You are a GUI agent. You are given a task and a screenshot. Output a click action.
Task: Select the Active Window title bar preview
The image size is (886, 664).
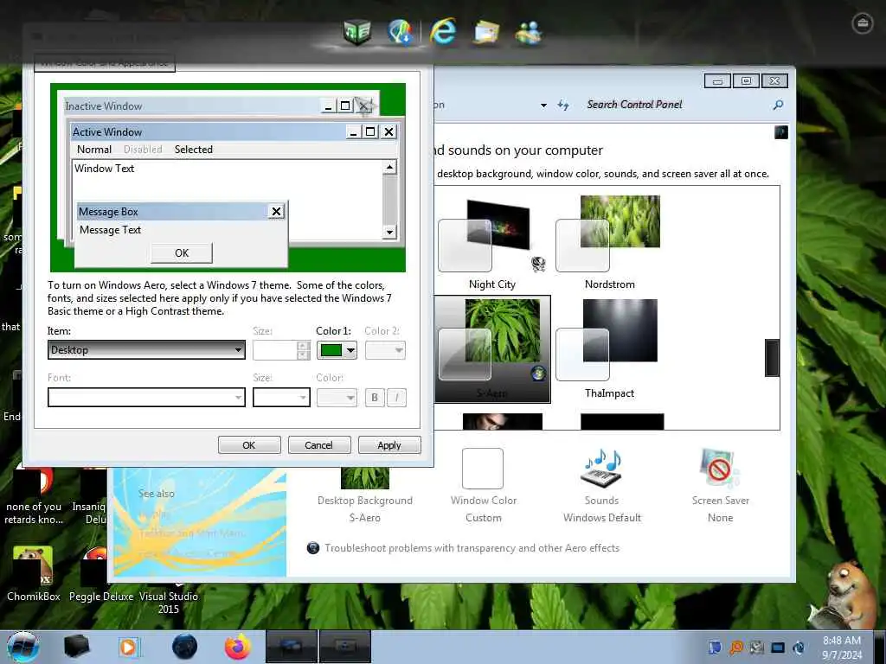tap(207, 132)
